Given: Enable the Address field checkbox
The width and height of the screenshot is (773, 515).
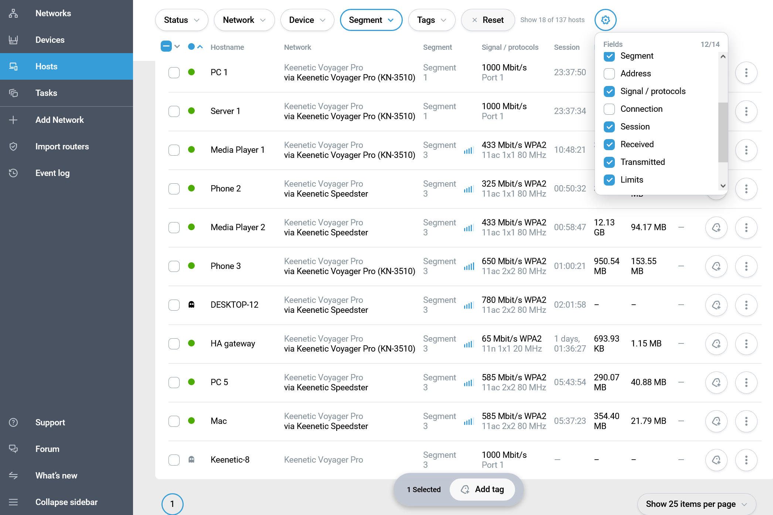Looking at the screenshot, I should click(x=609, y=74).
